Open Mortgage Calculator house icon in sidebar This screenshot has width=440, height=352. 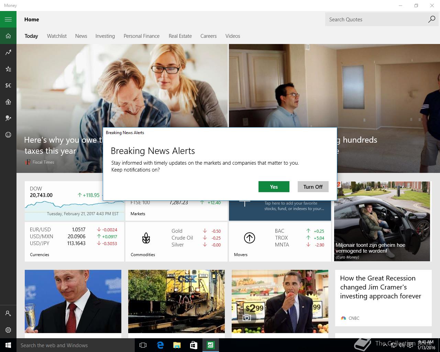tap(8, 102)
